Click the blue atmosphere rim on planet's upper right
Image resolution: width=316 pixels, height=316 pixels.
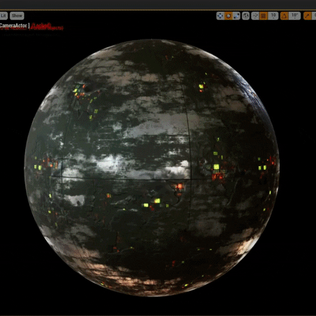click(x=252, y=90)
